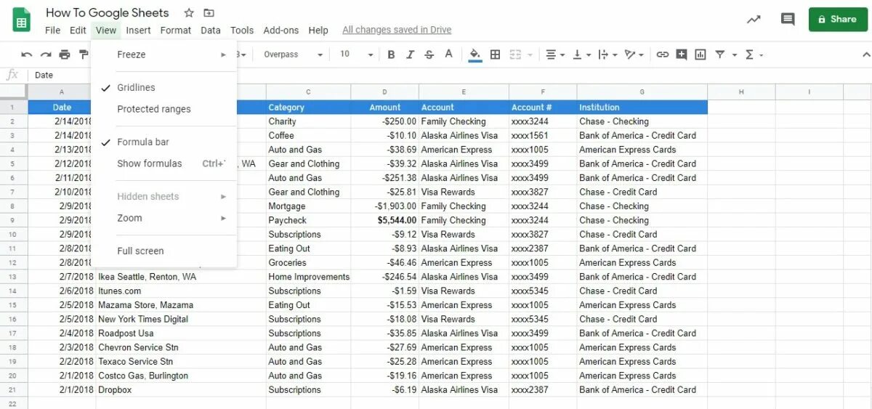
Task: Insert a comment
Action: tap(681, 54)
